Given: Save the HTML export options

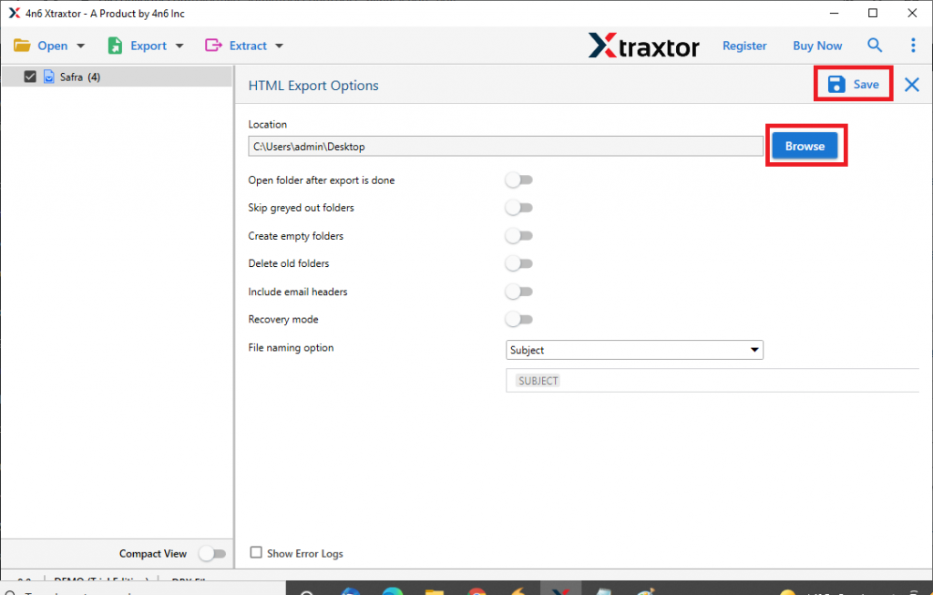Looking at the screenshot, I should pos(852,83).
